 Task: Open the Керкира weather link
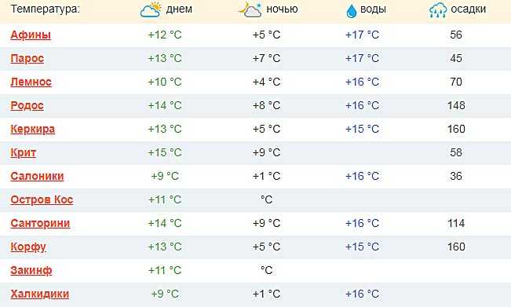click(x=33, y=130)
